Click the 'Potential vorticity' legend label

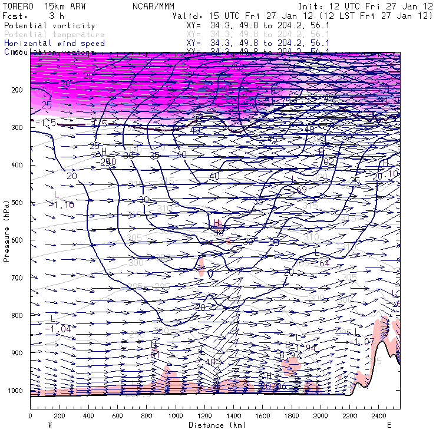(49, 25)
